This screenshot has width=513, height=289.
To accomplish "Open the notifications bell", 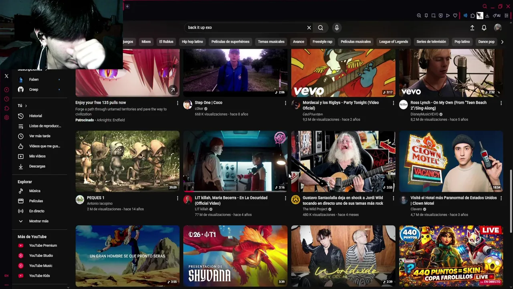I will 484,28.
